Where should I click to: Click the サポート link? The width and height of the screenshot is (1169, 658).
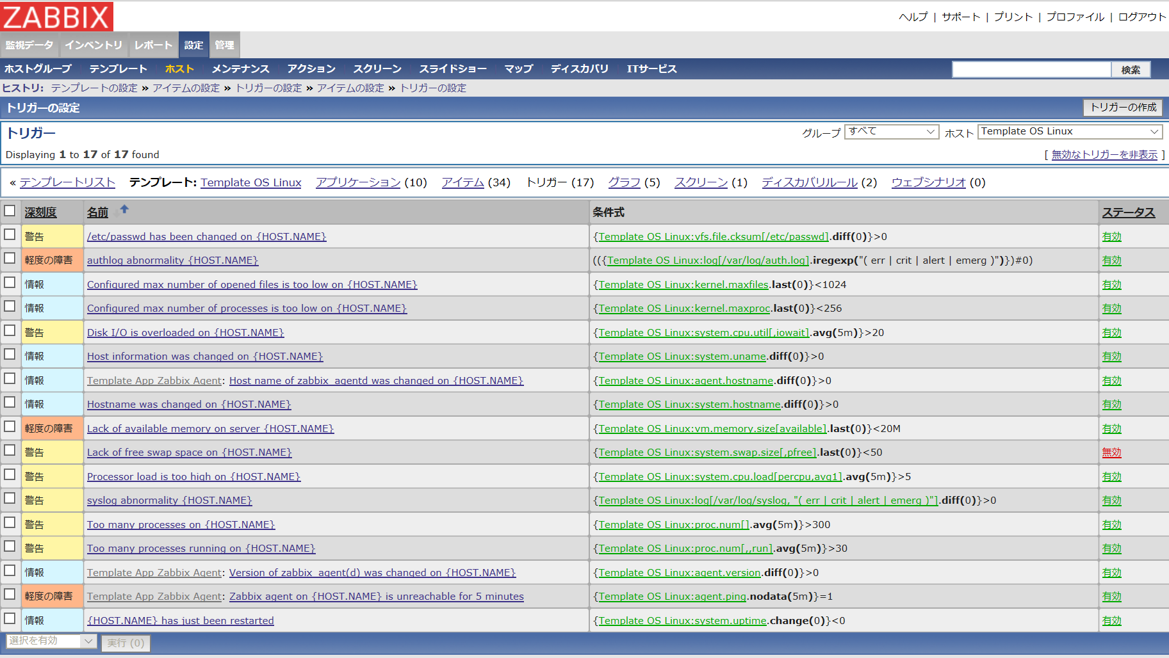[x=961, y=17]
